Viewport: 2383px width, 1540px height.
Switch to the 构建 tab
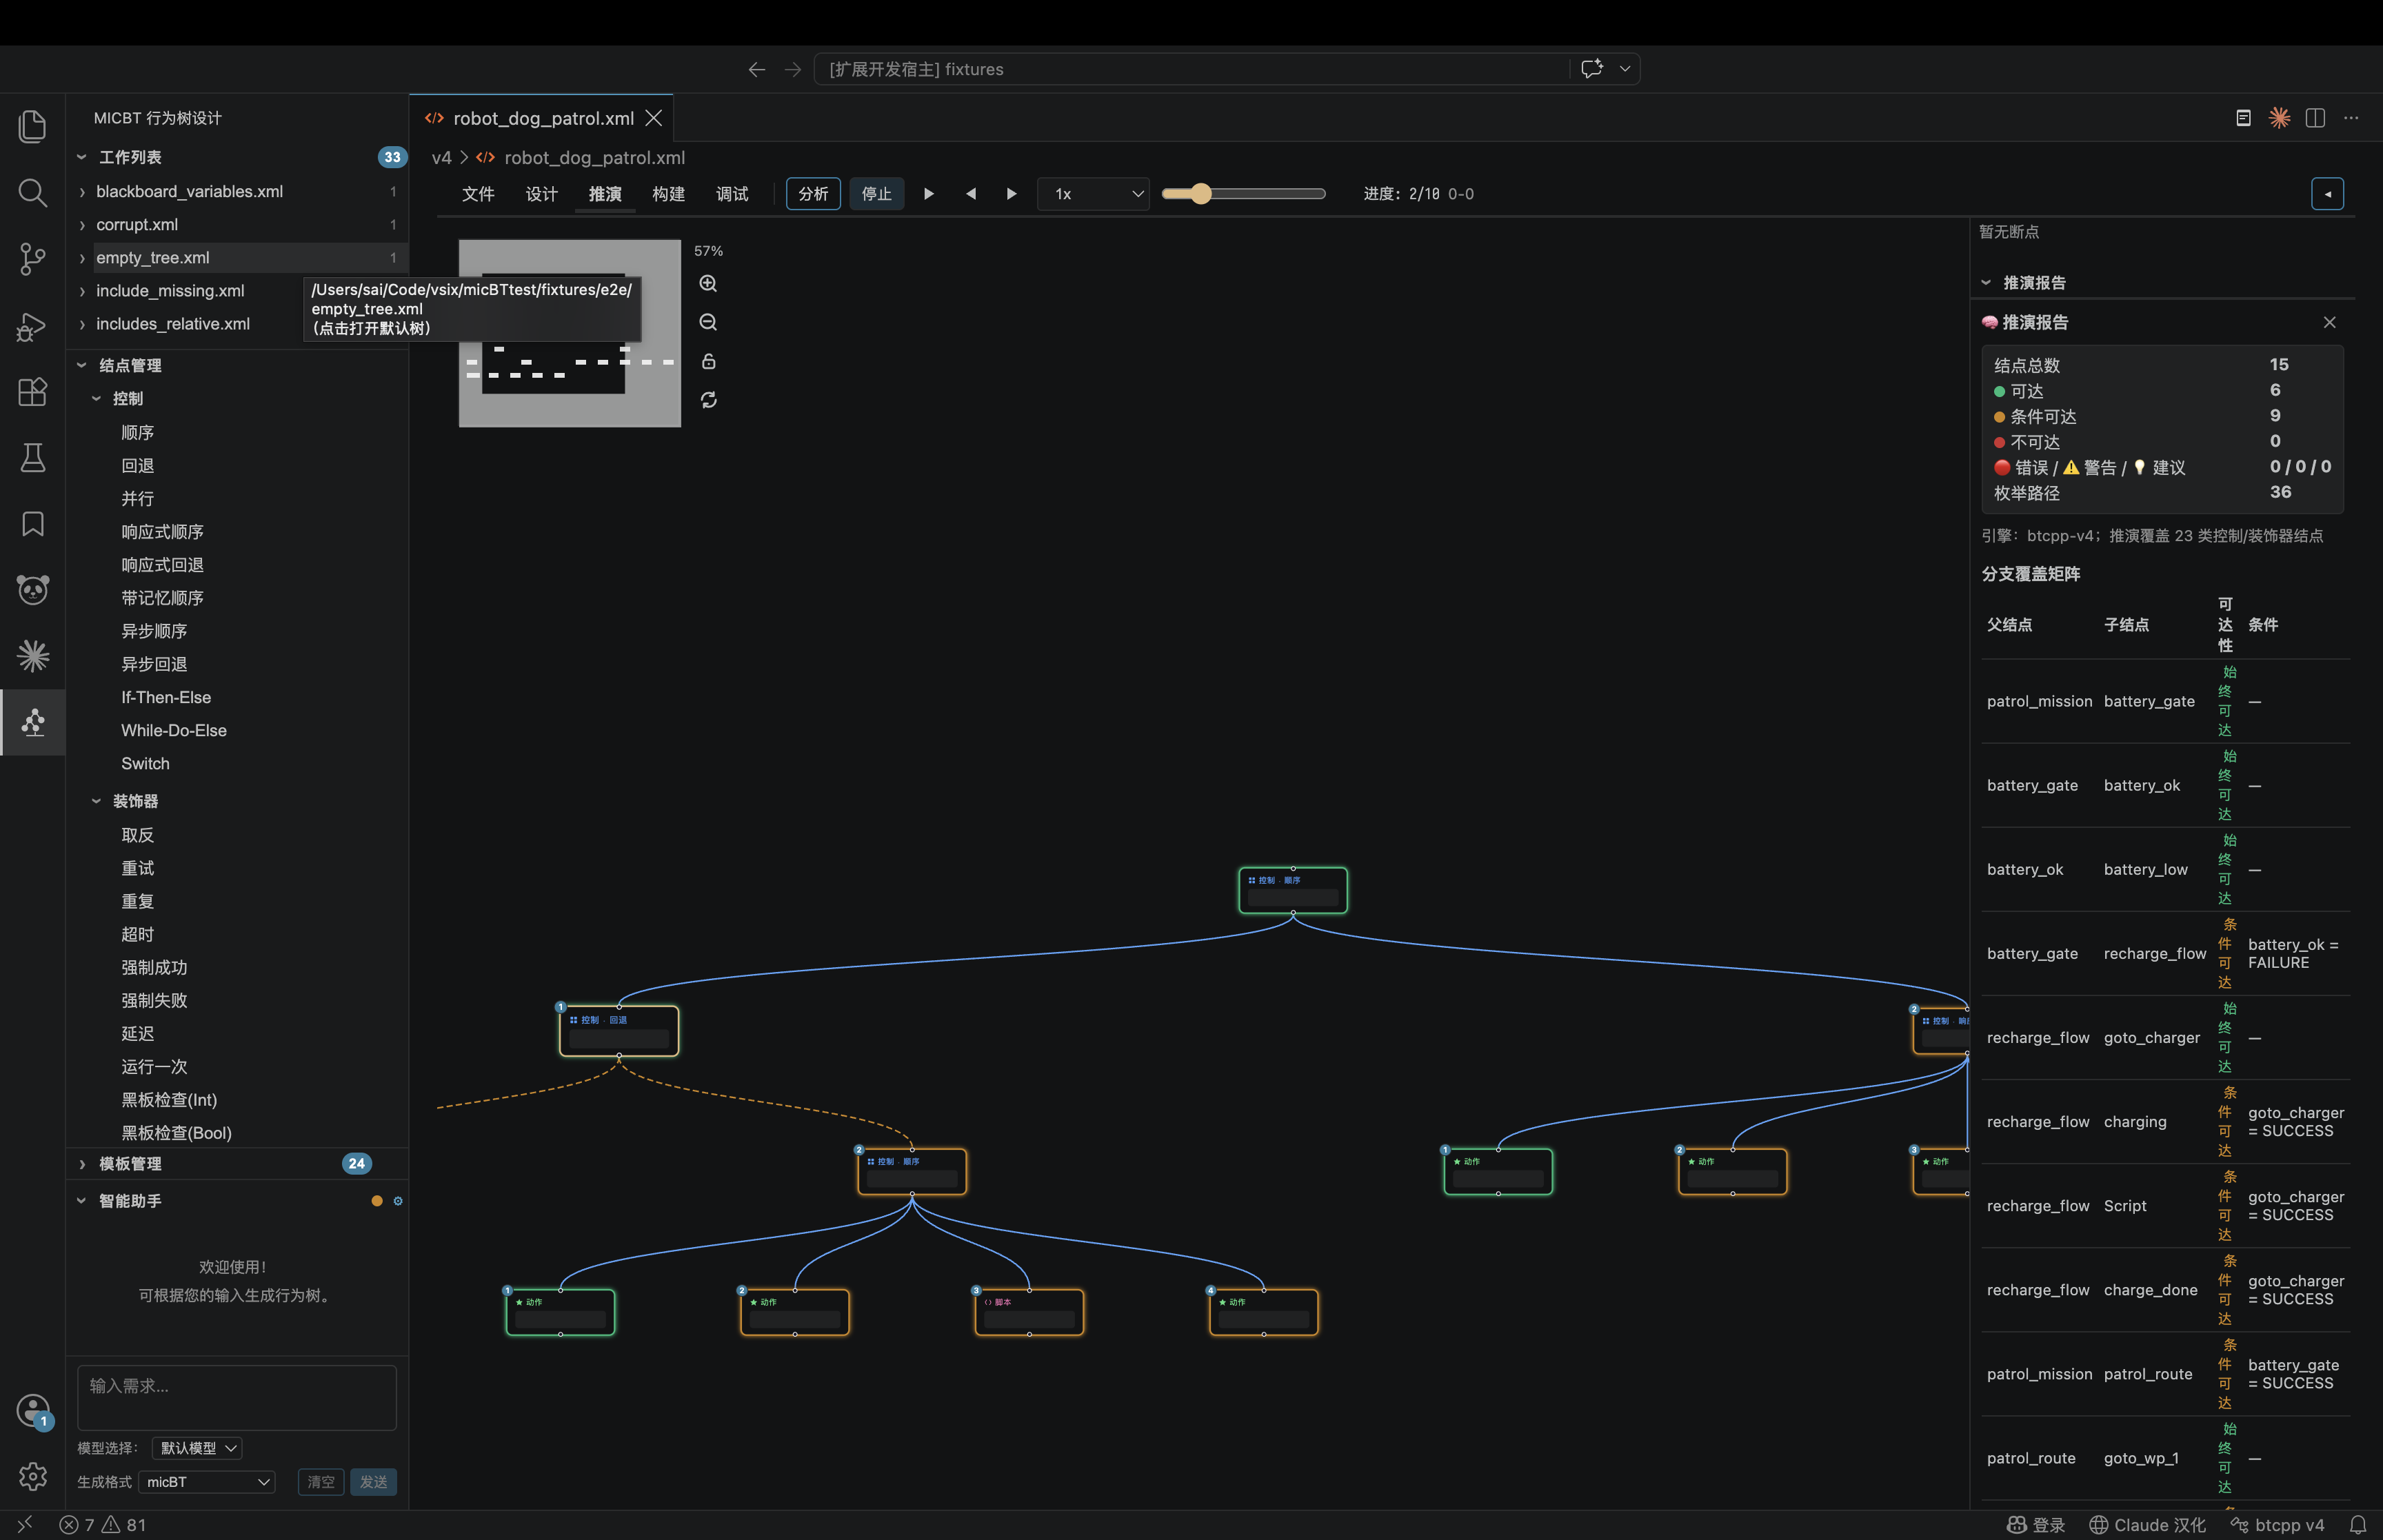pyautogui.click(x=668, y=194)
